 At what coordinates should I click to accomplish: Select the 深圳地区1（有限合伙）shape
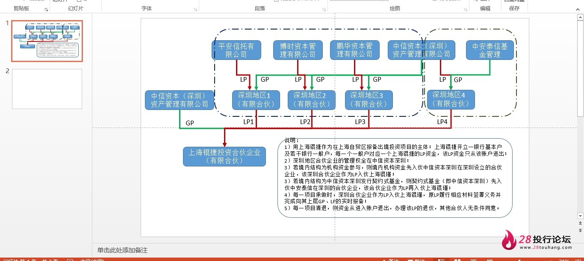pos(256,100)
